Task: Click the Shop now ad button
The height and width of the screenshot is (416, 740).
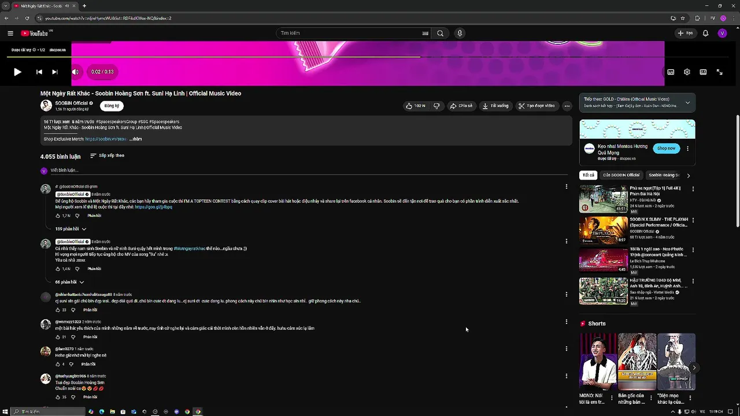Action: (x=666, y=148)
